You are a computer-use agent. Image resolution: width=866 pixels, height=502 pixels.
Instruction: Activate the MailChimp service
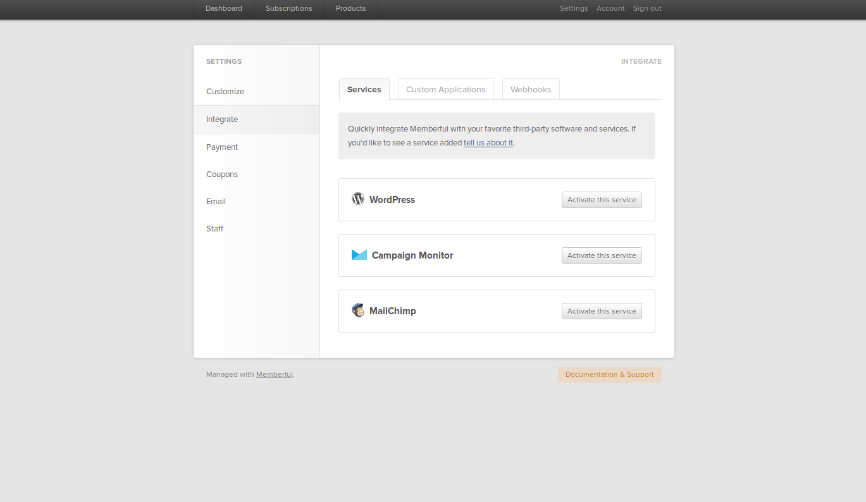tap(602, 311)
